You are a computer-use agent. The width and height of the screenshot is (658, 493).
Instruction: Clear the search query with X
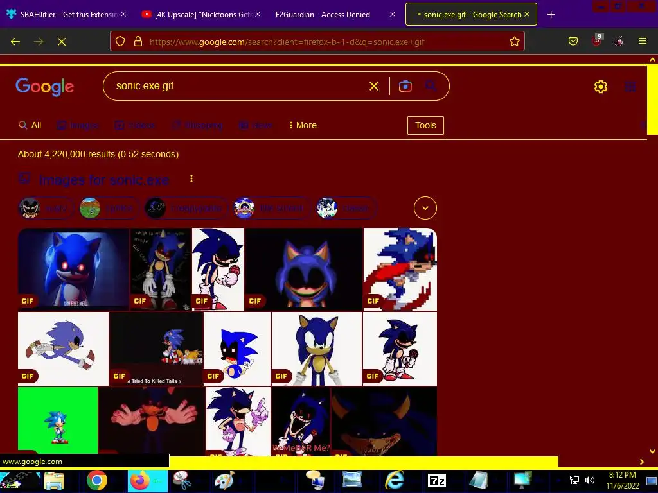point(373,87)
